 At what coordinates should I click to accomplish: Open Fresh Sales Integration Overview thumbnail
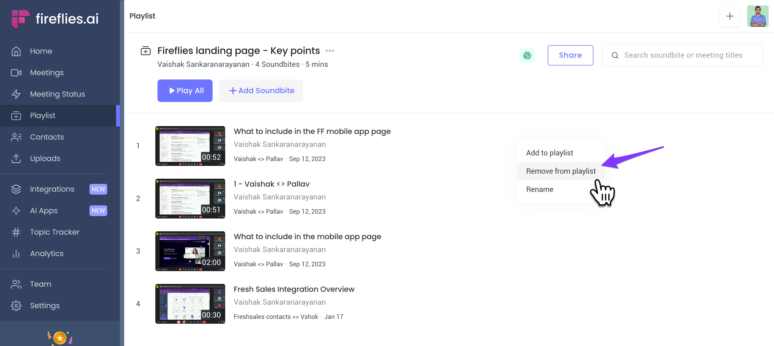point(190,304)
